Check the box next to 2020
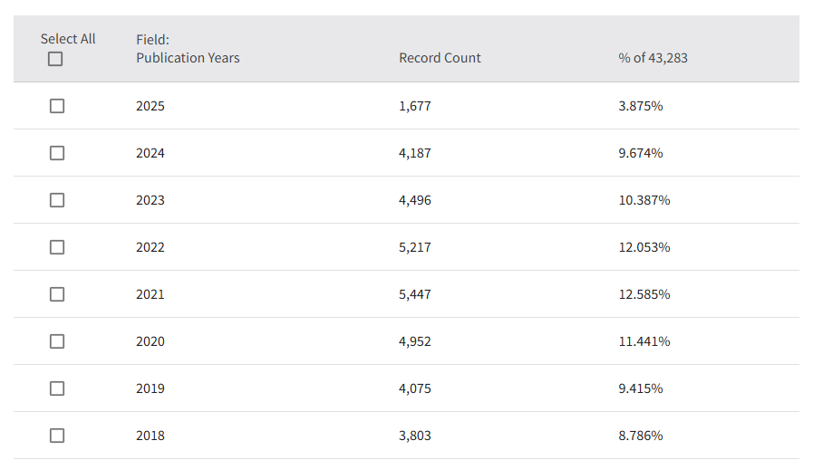Viewport: 813px width, 460px height. (x=57, y=341)
